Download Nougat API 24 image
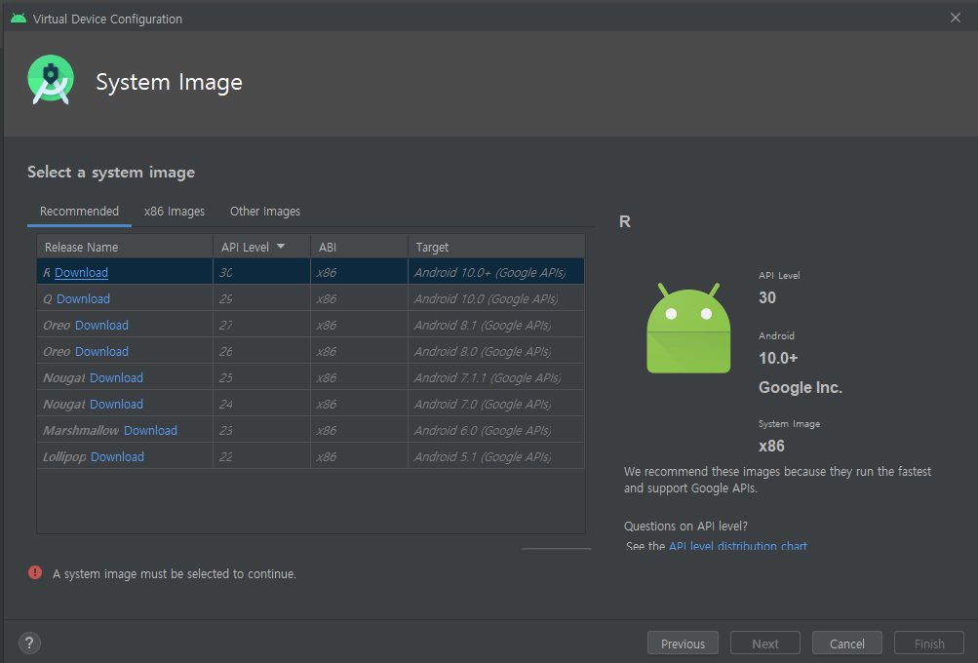The image size is (978, 663). point(116,405)
